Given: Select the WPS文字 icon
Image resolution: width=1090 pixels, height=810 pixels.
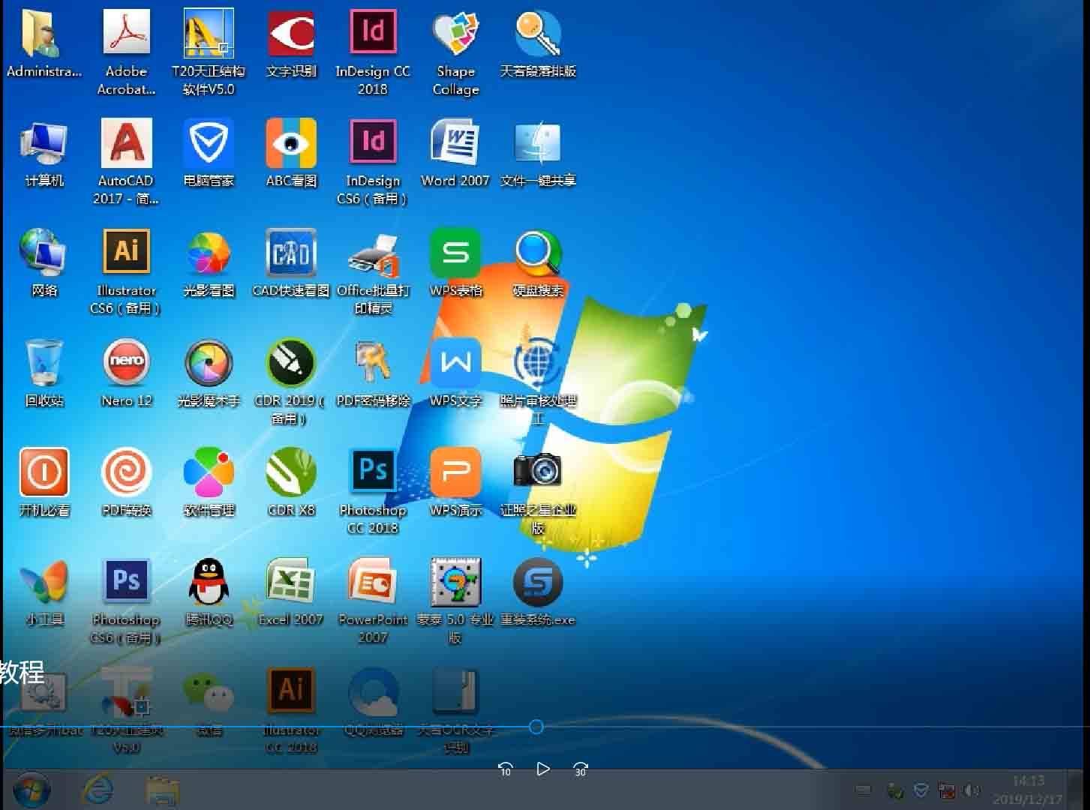Looking at the screenshot, I should (455, 363).
